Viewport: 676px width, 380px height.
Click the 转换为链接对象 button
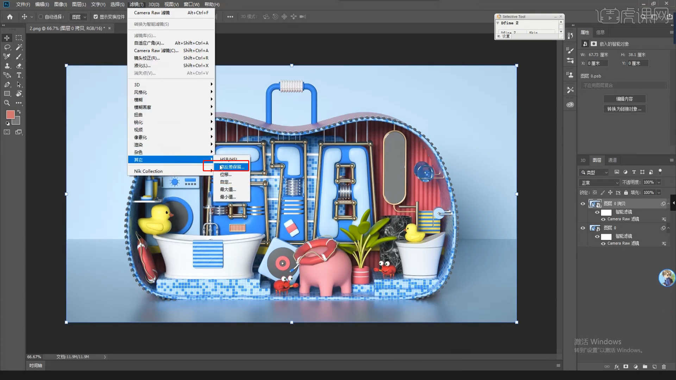(x=624, y=109)
